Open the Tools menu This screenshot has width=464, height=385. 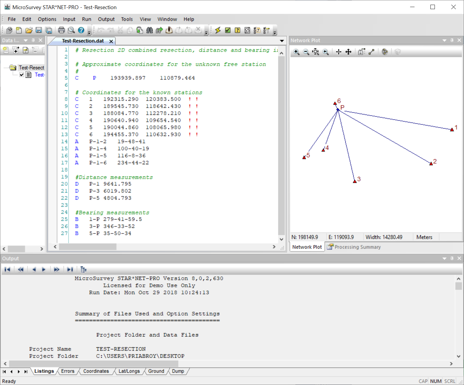(x=127, y=19)
